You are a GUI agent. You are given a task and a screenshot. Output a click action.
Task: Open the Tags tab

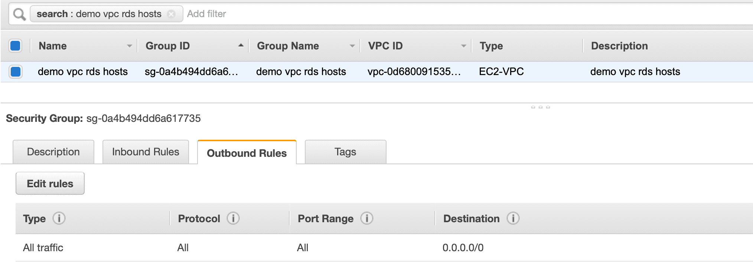click(345, 152)
